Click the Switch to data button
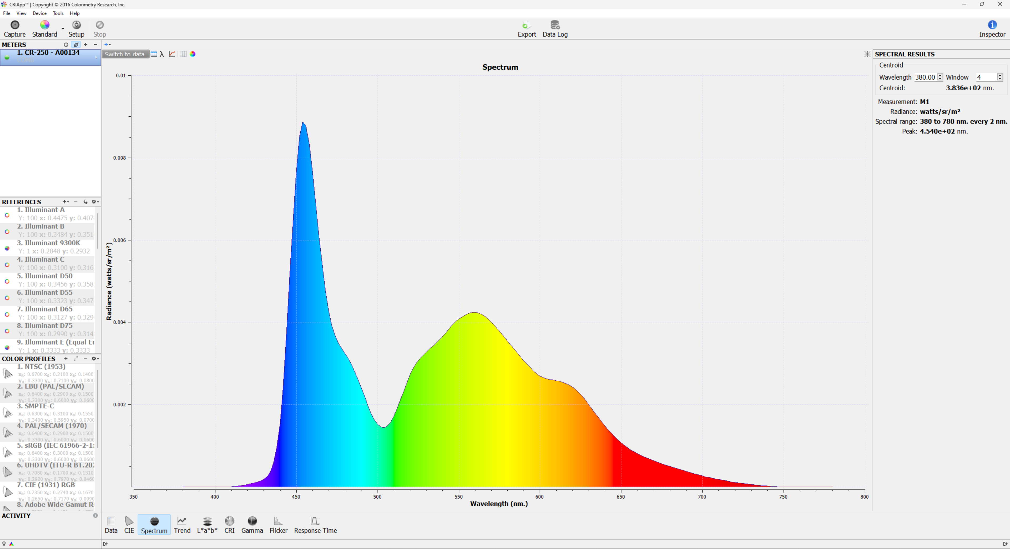This screenshot has height=549, width=1010. coord(125,54)
